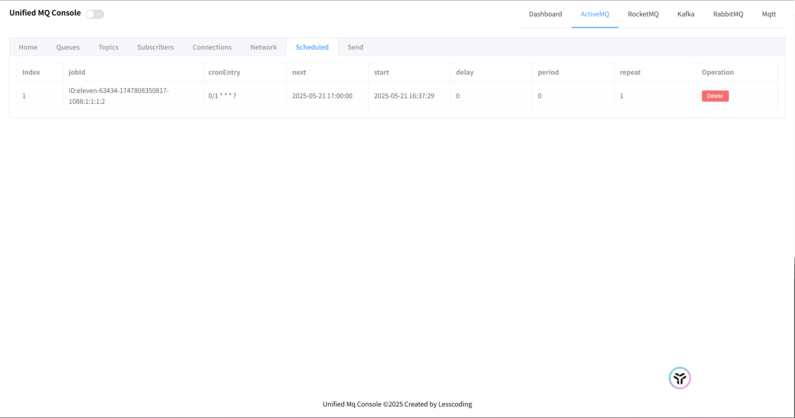Screen dimensions: 795x418
Task: Open the Kafka section
Action: [685, 14]
